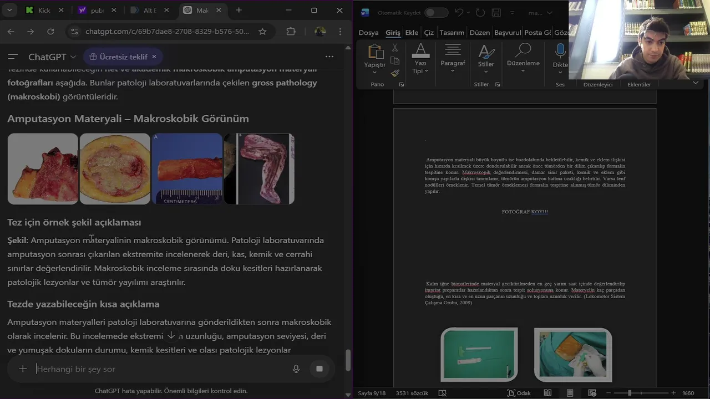Open ChatGPT conversation options ellipsis

click(329, 57)
